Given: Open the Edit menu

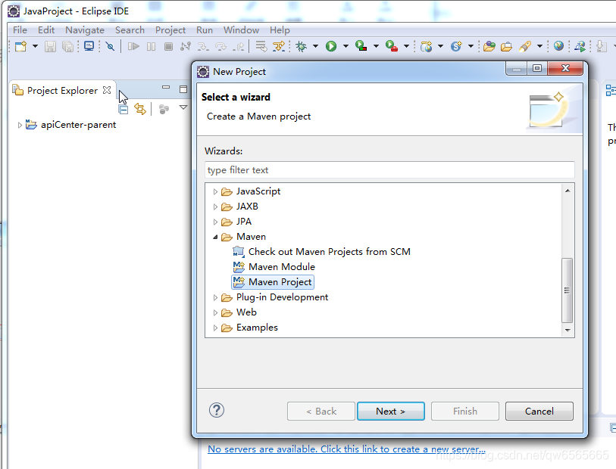Looking at the screenshot, I should 46,30.
